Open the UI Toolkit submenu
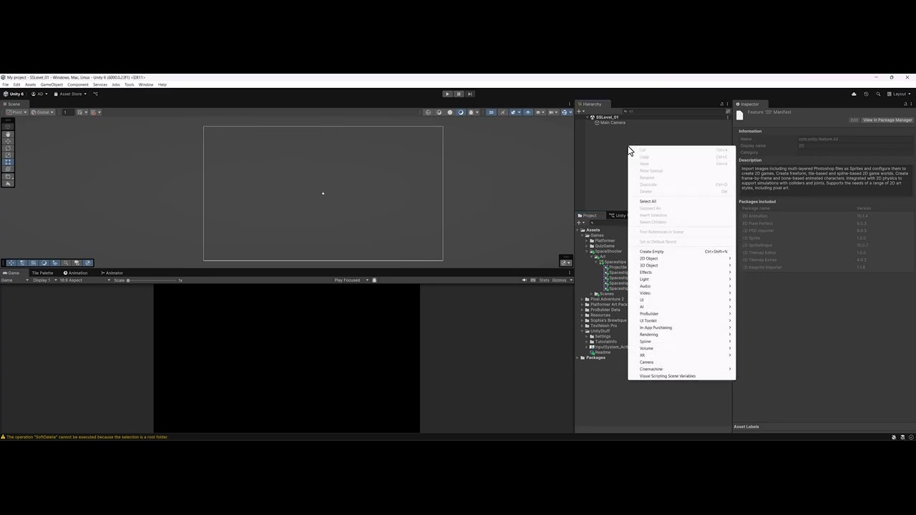Viewport: 916px width, 515px height. (682, 320)
